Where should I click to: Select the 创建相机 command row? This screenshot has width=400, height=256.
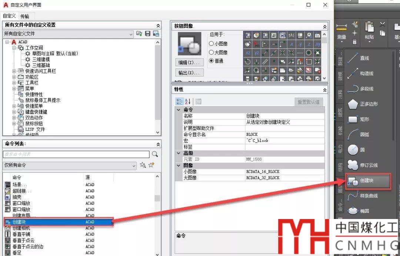tap(59, 228)
